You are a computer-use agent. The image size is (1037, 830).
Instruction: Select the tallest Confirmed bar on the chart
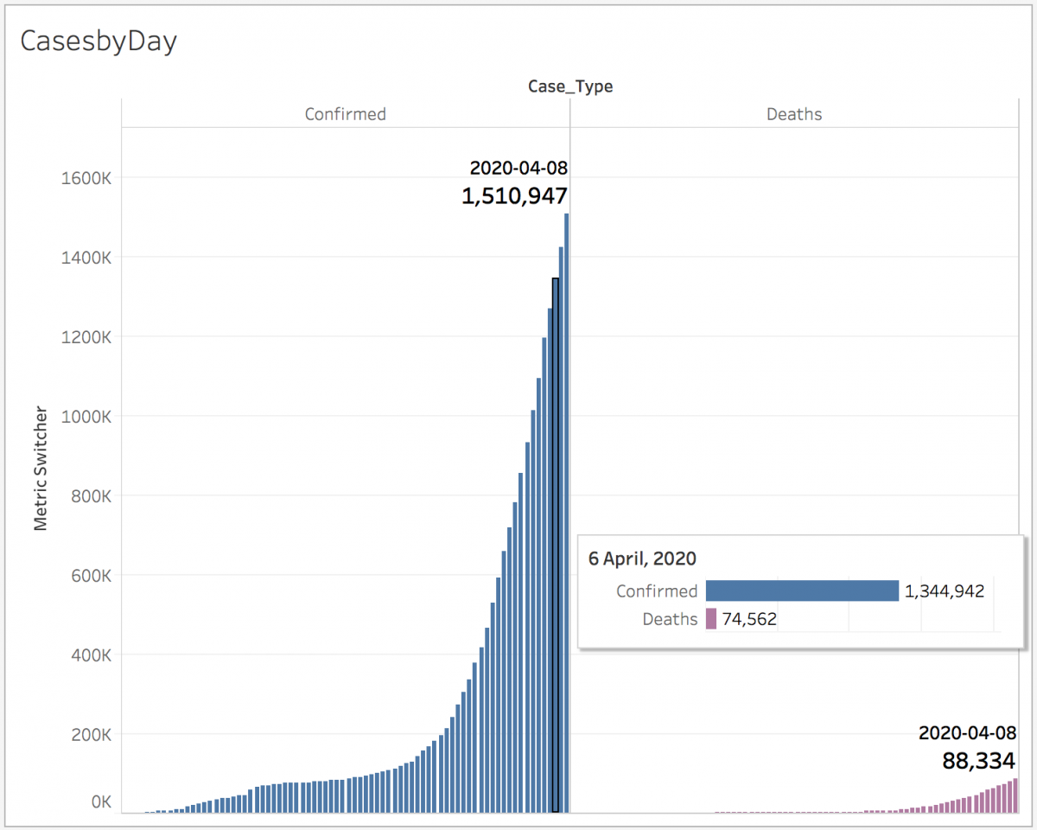[565, 519]
